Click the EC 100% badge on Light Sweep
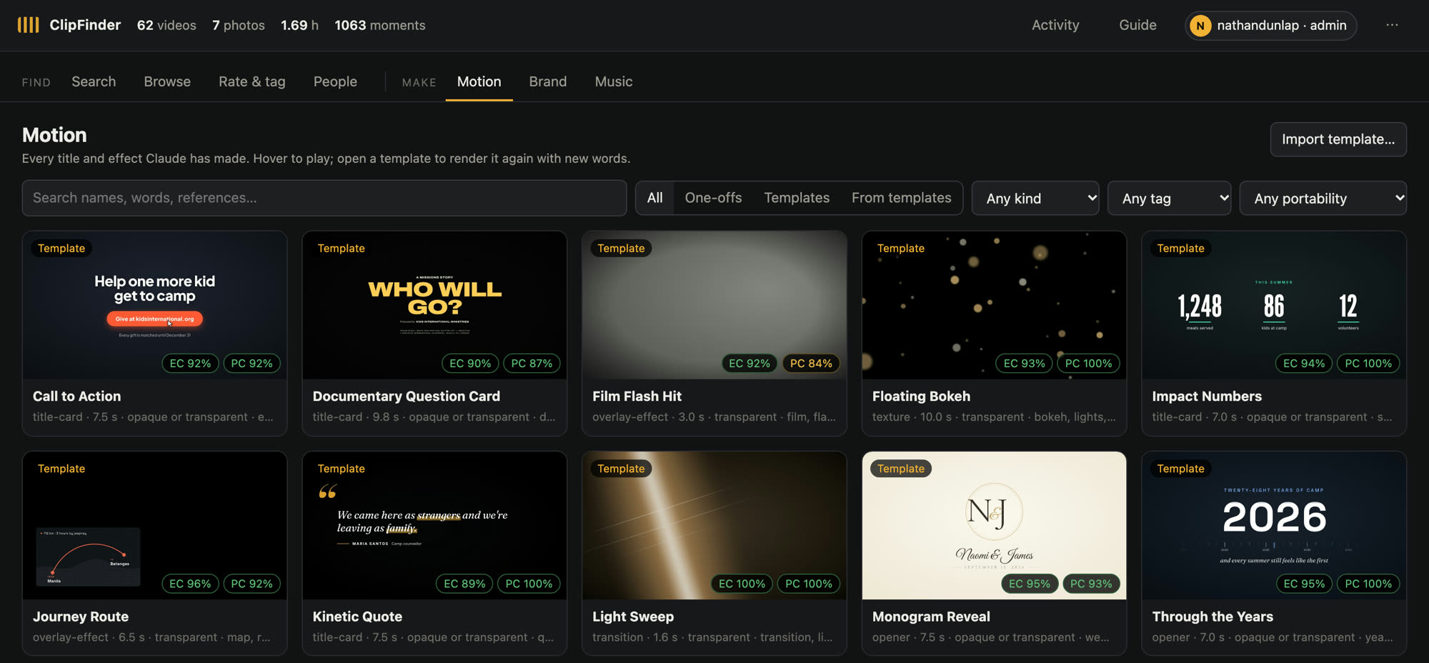Screen dimensions: 1429x663 point(742,584)
